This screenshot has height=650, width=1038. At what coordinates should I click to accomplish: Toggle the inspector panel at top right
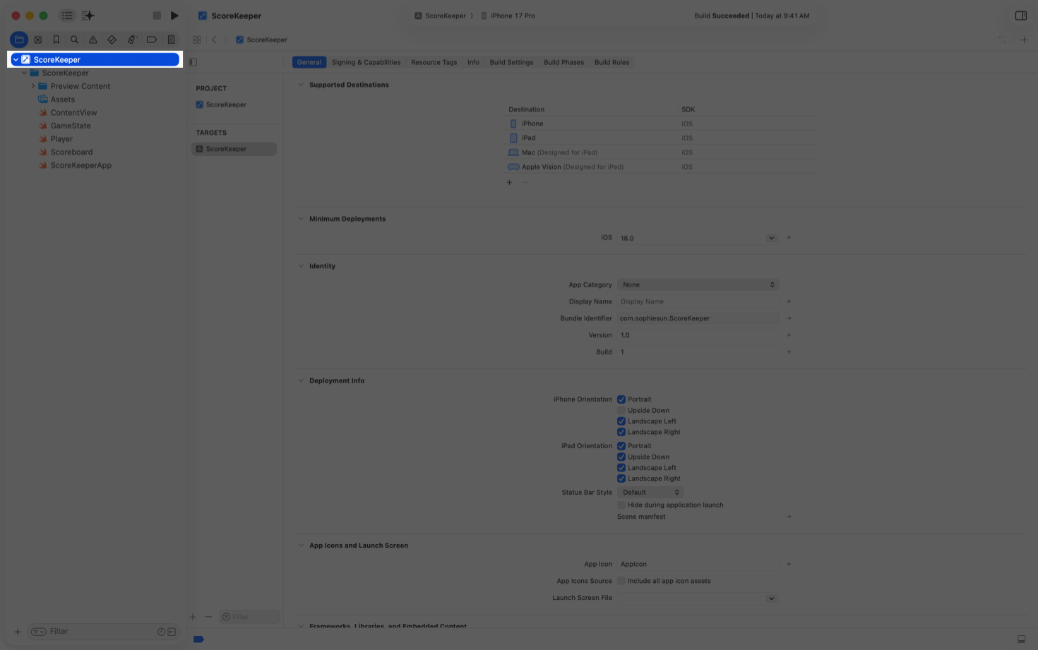(1021, 16)
